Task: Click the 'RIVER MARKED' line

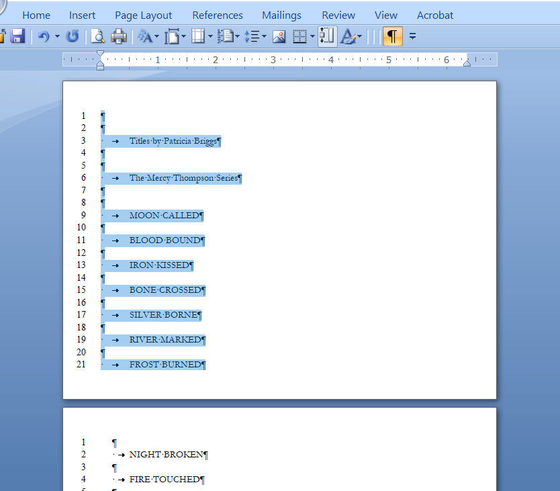Action: [165, 339]
